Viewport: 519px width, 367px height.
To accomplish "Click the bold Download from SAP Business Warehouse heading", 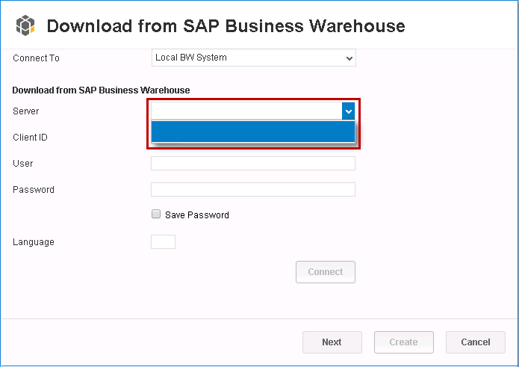I will [x=101, y=90].
